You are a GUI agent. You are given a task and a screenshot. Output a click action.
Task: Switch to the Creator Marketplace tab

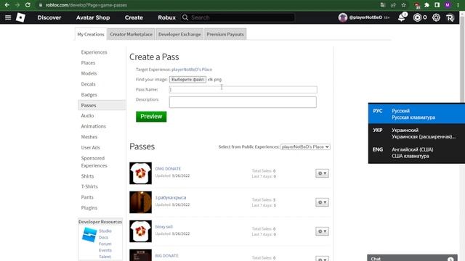coord(131,34)
